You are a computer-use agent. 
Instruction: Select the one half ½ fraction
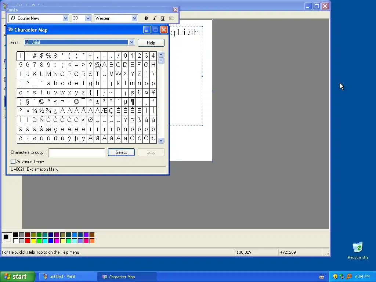[41, 111]
